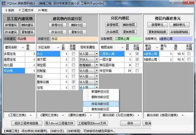Click the 新增楼层 button
Screen dimensions: 196x135
click(112, 25)
